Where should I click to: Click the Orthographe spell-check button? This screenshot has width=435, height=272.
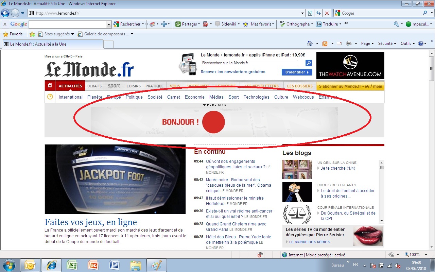(x=296, y=24)
